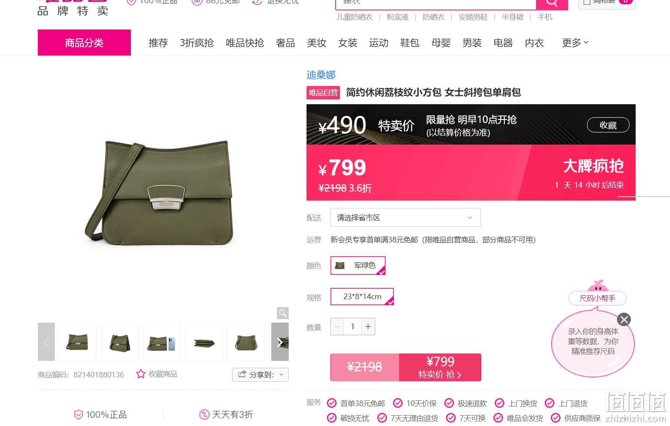This screenshot has width=670, height=426.
Task: Select the thumbnail showing bag beside phone
Action: [x=162, y=342]
